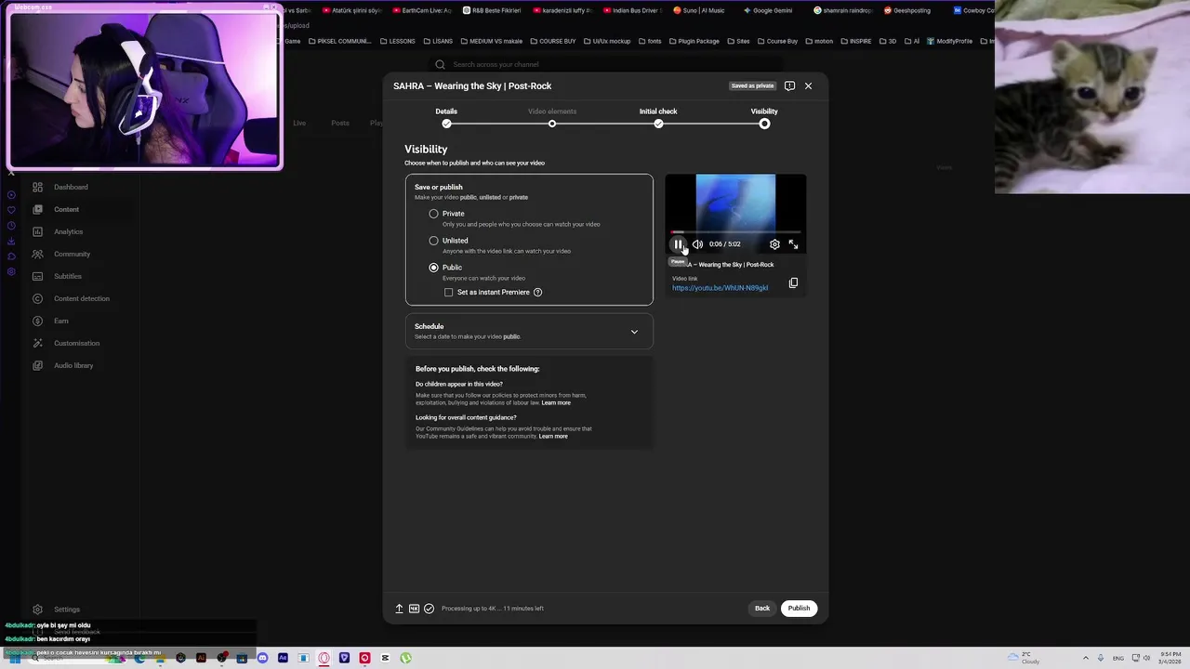Click the Publish button
Viewport: 1190px width, 669px height.
point(799,609)
